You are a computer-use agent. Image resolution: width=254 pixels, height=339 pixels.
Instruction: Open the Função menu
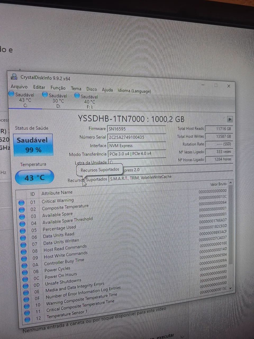pyautogui.click(x=58, y=88)
